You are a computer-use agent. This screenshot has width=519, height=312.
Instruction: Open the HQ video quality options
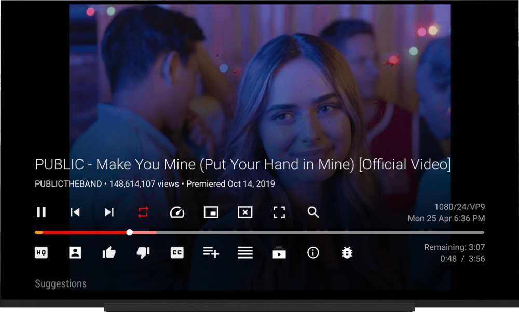point(41,253)
